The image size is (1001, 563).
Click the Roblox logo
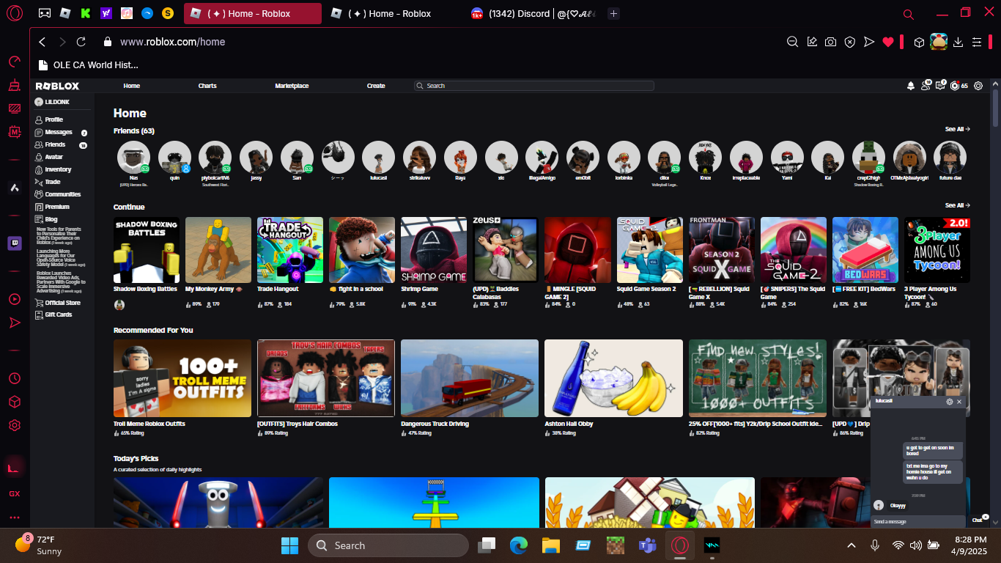point(57,86)
